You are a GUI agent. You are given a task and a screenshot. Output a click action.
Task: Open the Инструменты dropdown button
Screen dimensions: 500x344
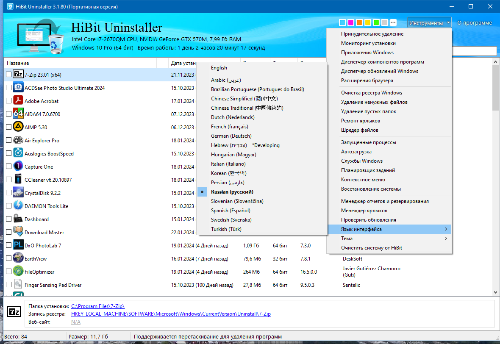(429, 22)
